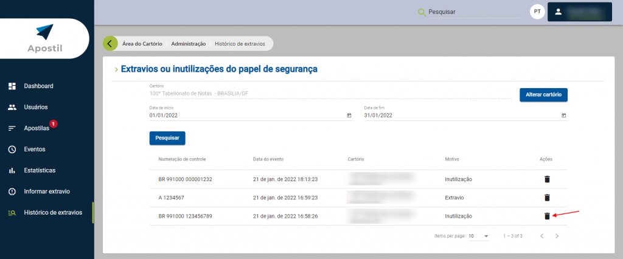Go to next page of results
This screenshot has height=259, width=623.
tap(557, 236)
